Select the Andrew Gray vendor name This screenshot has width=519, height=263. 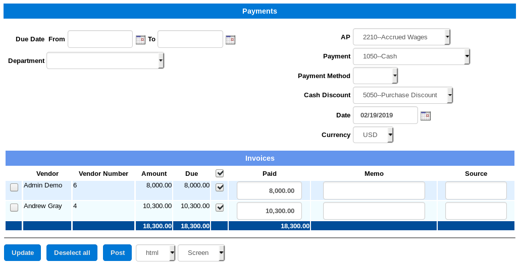[x=43, y=206]
